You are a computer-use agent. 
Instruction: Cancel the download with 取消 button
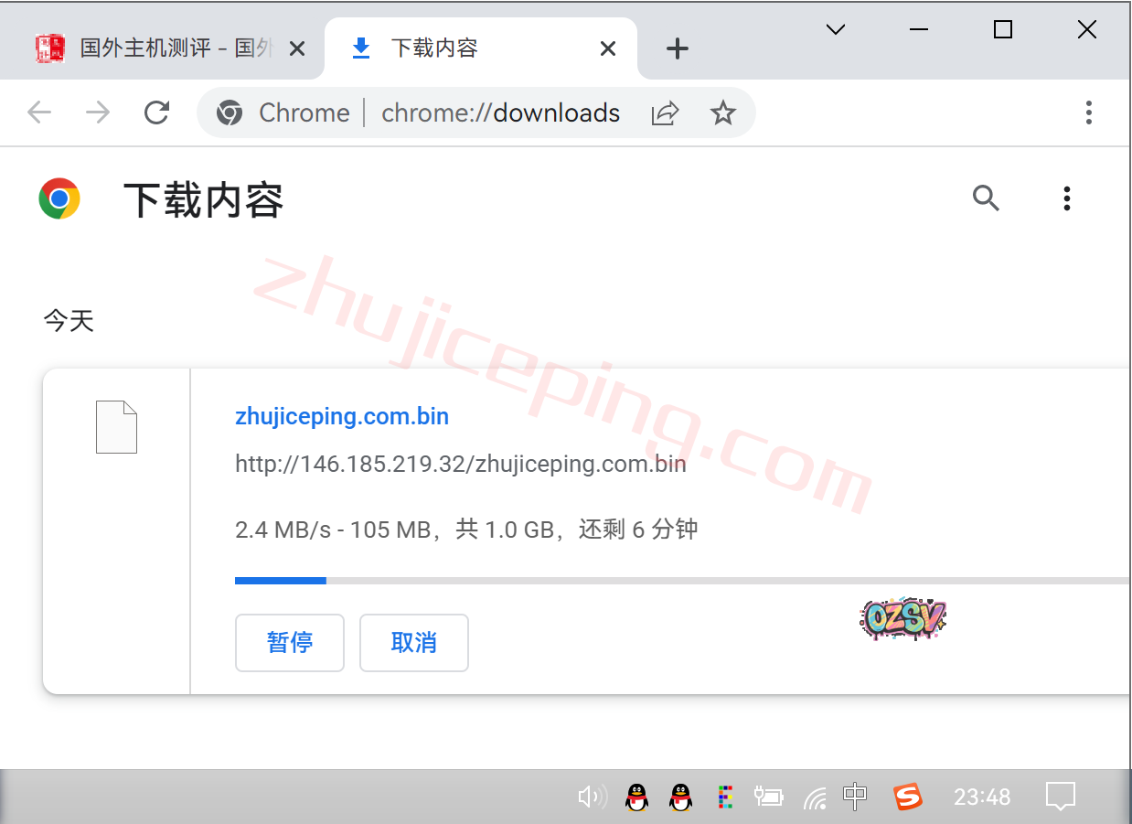[x=413, y=643]
